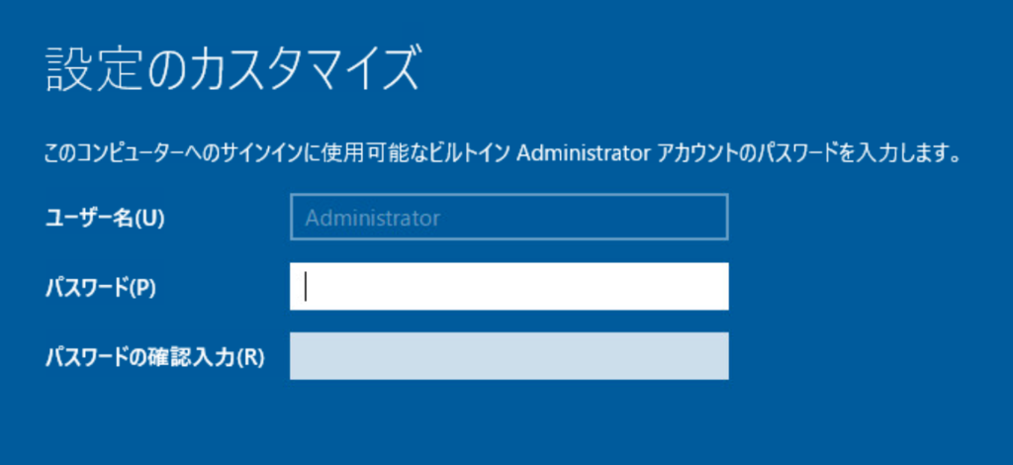Click the (R) accelerator hint beside 確認入力
Image resolution: width=1013 pixels, height=465 pixels.
pyautogui.click(x=250, y=357)
